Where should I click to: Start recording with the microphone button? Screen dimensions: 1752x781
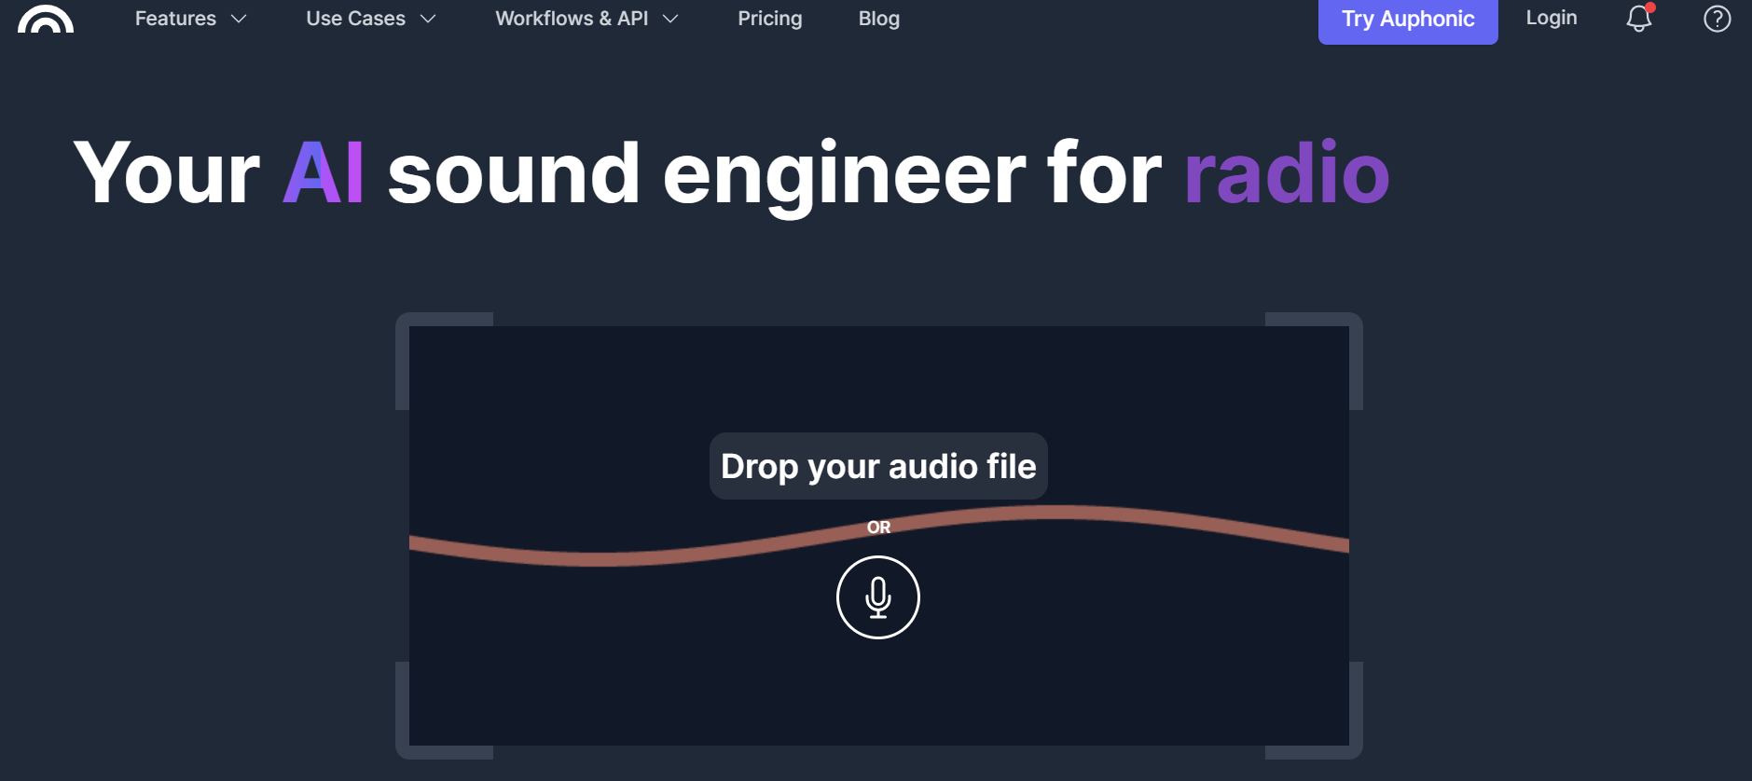[x=878, y=597]
